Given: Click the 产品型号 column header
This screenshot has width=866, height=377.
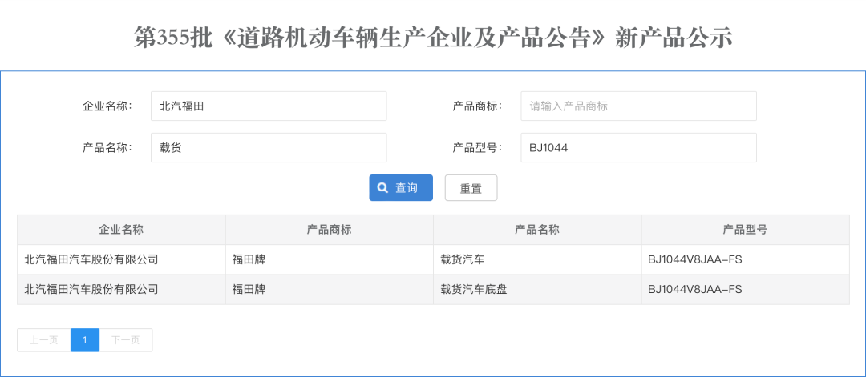Looking at the screenshot, I should coord(746,230).
